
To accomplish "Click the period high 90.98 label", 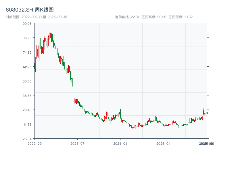I will 154,17.
